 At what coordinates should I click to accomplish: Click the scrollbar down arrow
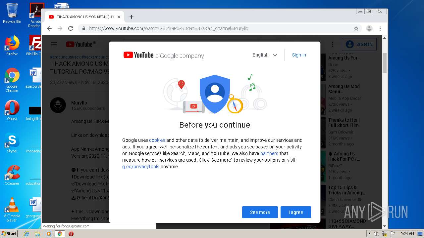[385, 226]
